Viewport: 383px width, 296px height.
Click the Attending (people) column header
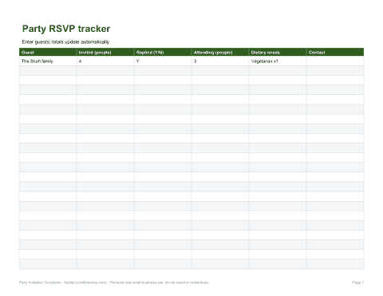[220, 52]
